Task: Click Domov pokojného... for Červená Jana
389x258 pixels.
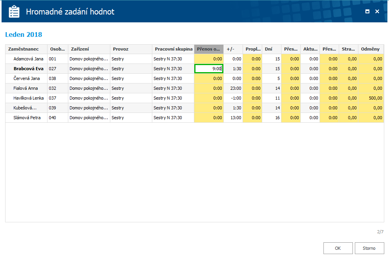Action: point(89,78)
